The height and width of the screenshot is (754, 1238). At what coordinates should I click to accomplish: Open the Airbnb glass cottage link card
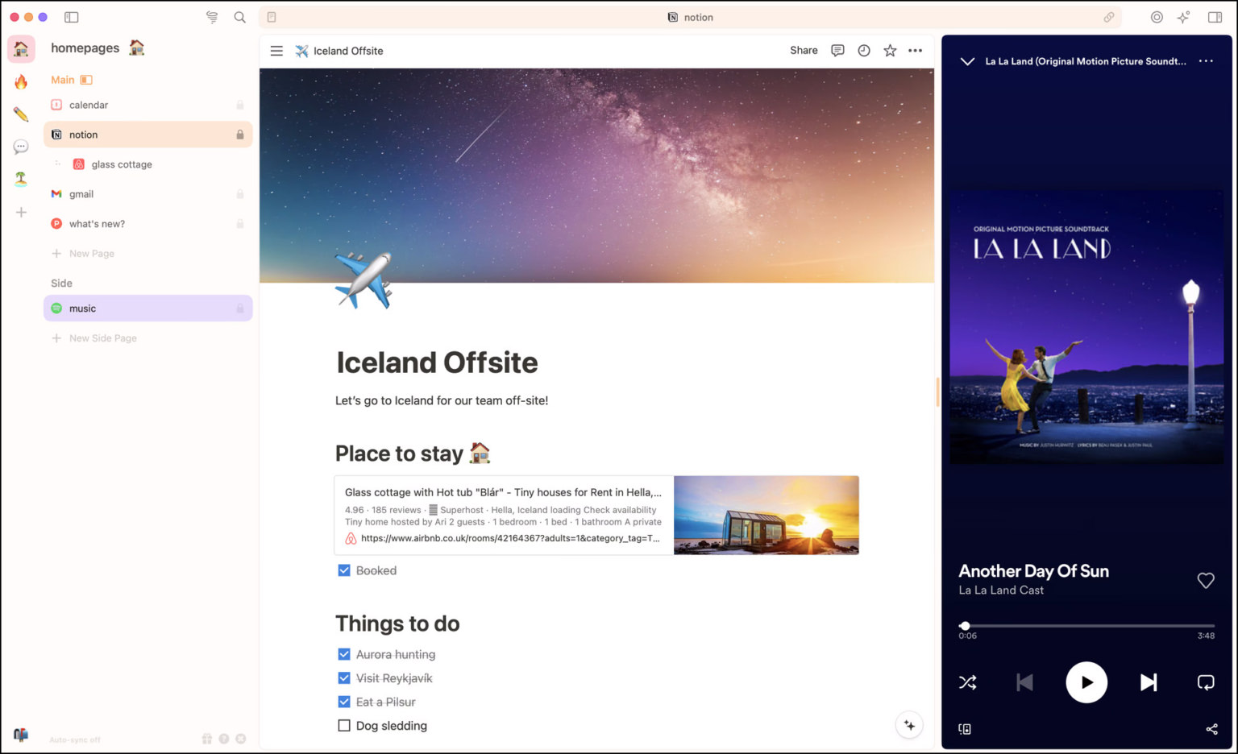click(596, 515)
